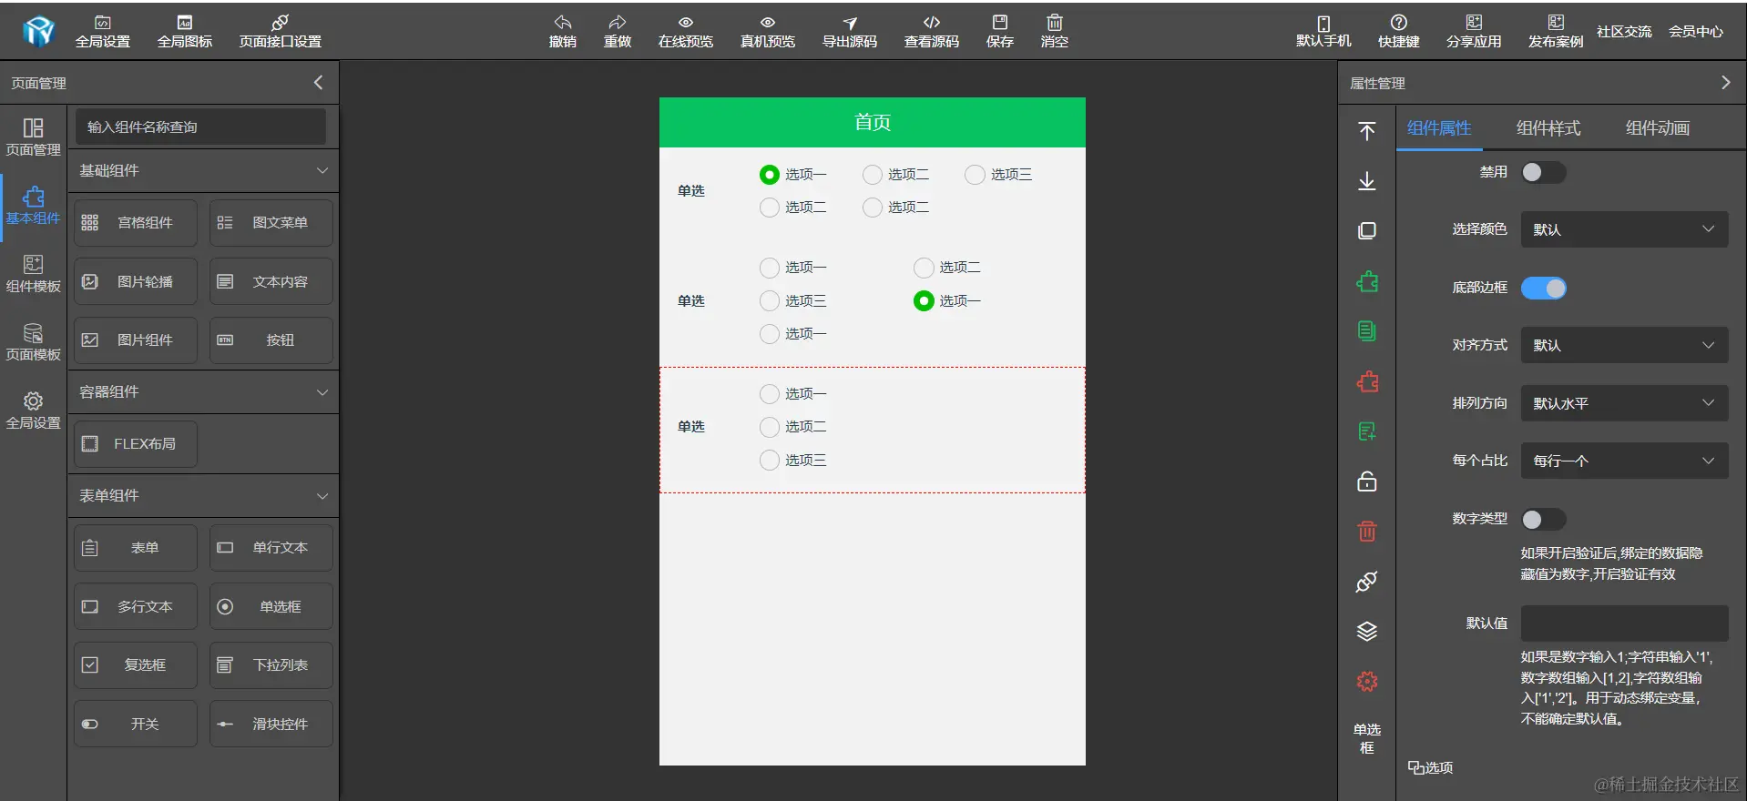Click the plug link icon
Image resolution: width=1747 pixels, height=801 pixels.
point(1367,582)
